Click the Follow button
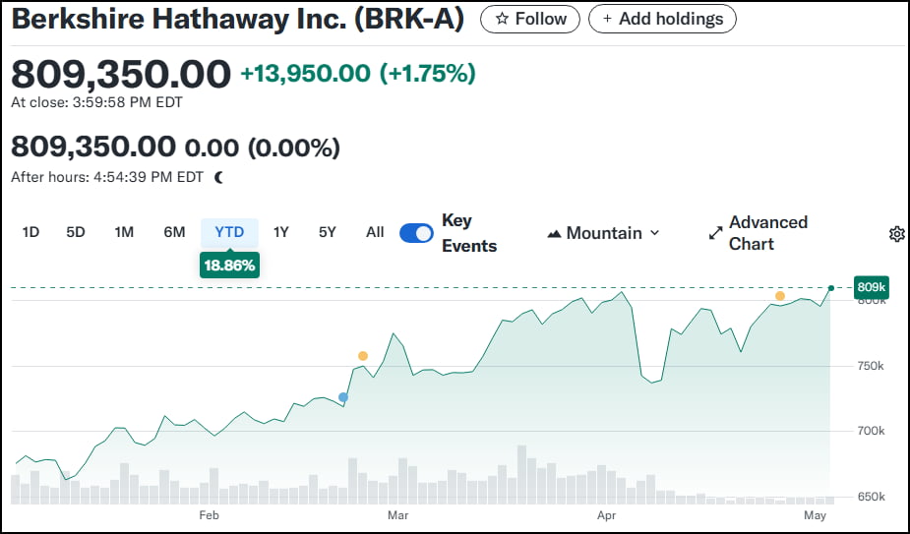Image resolution: width=910 pixels, height=534 pixels. 530,19
